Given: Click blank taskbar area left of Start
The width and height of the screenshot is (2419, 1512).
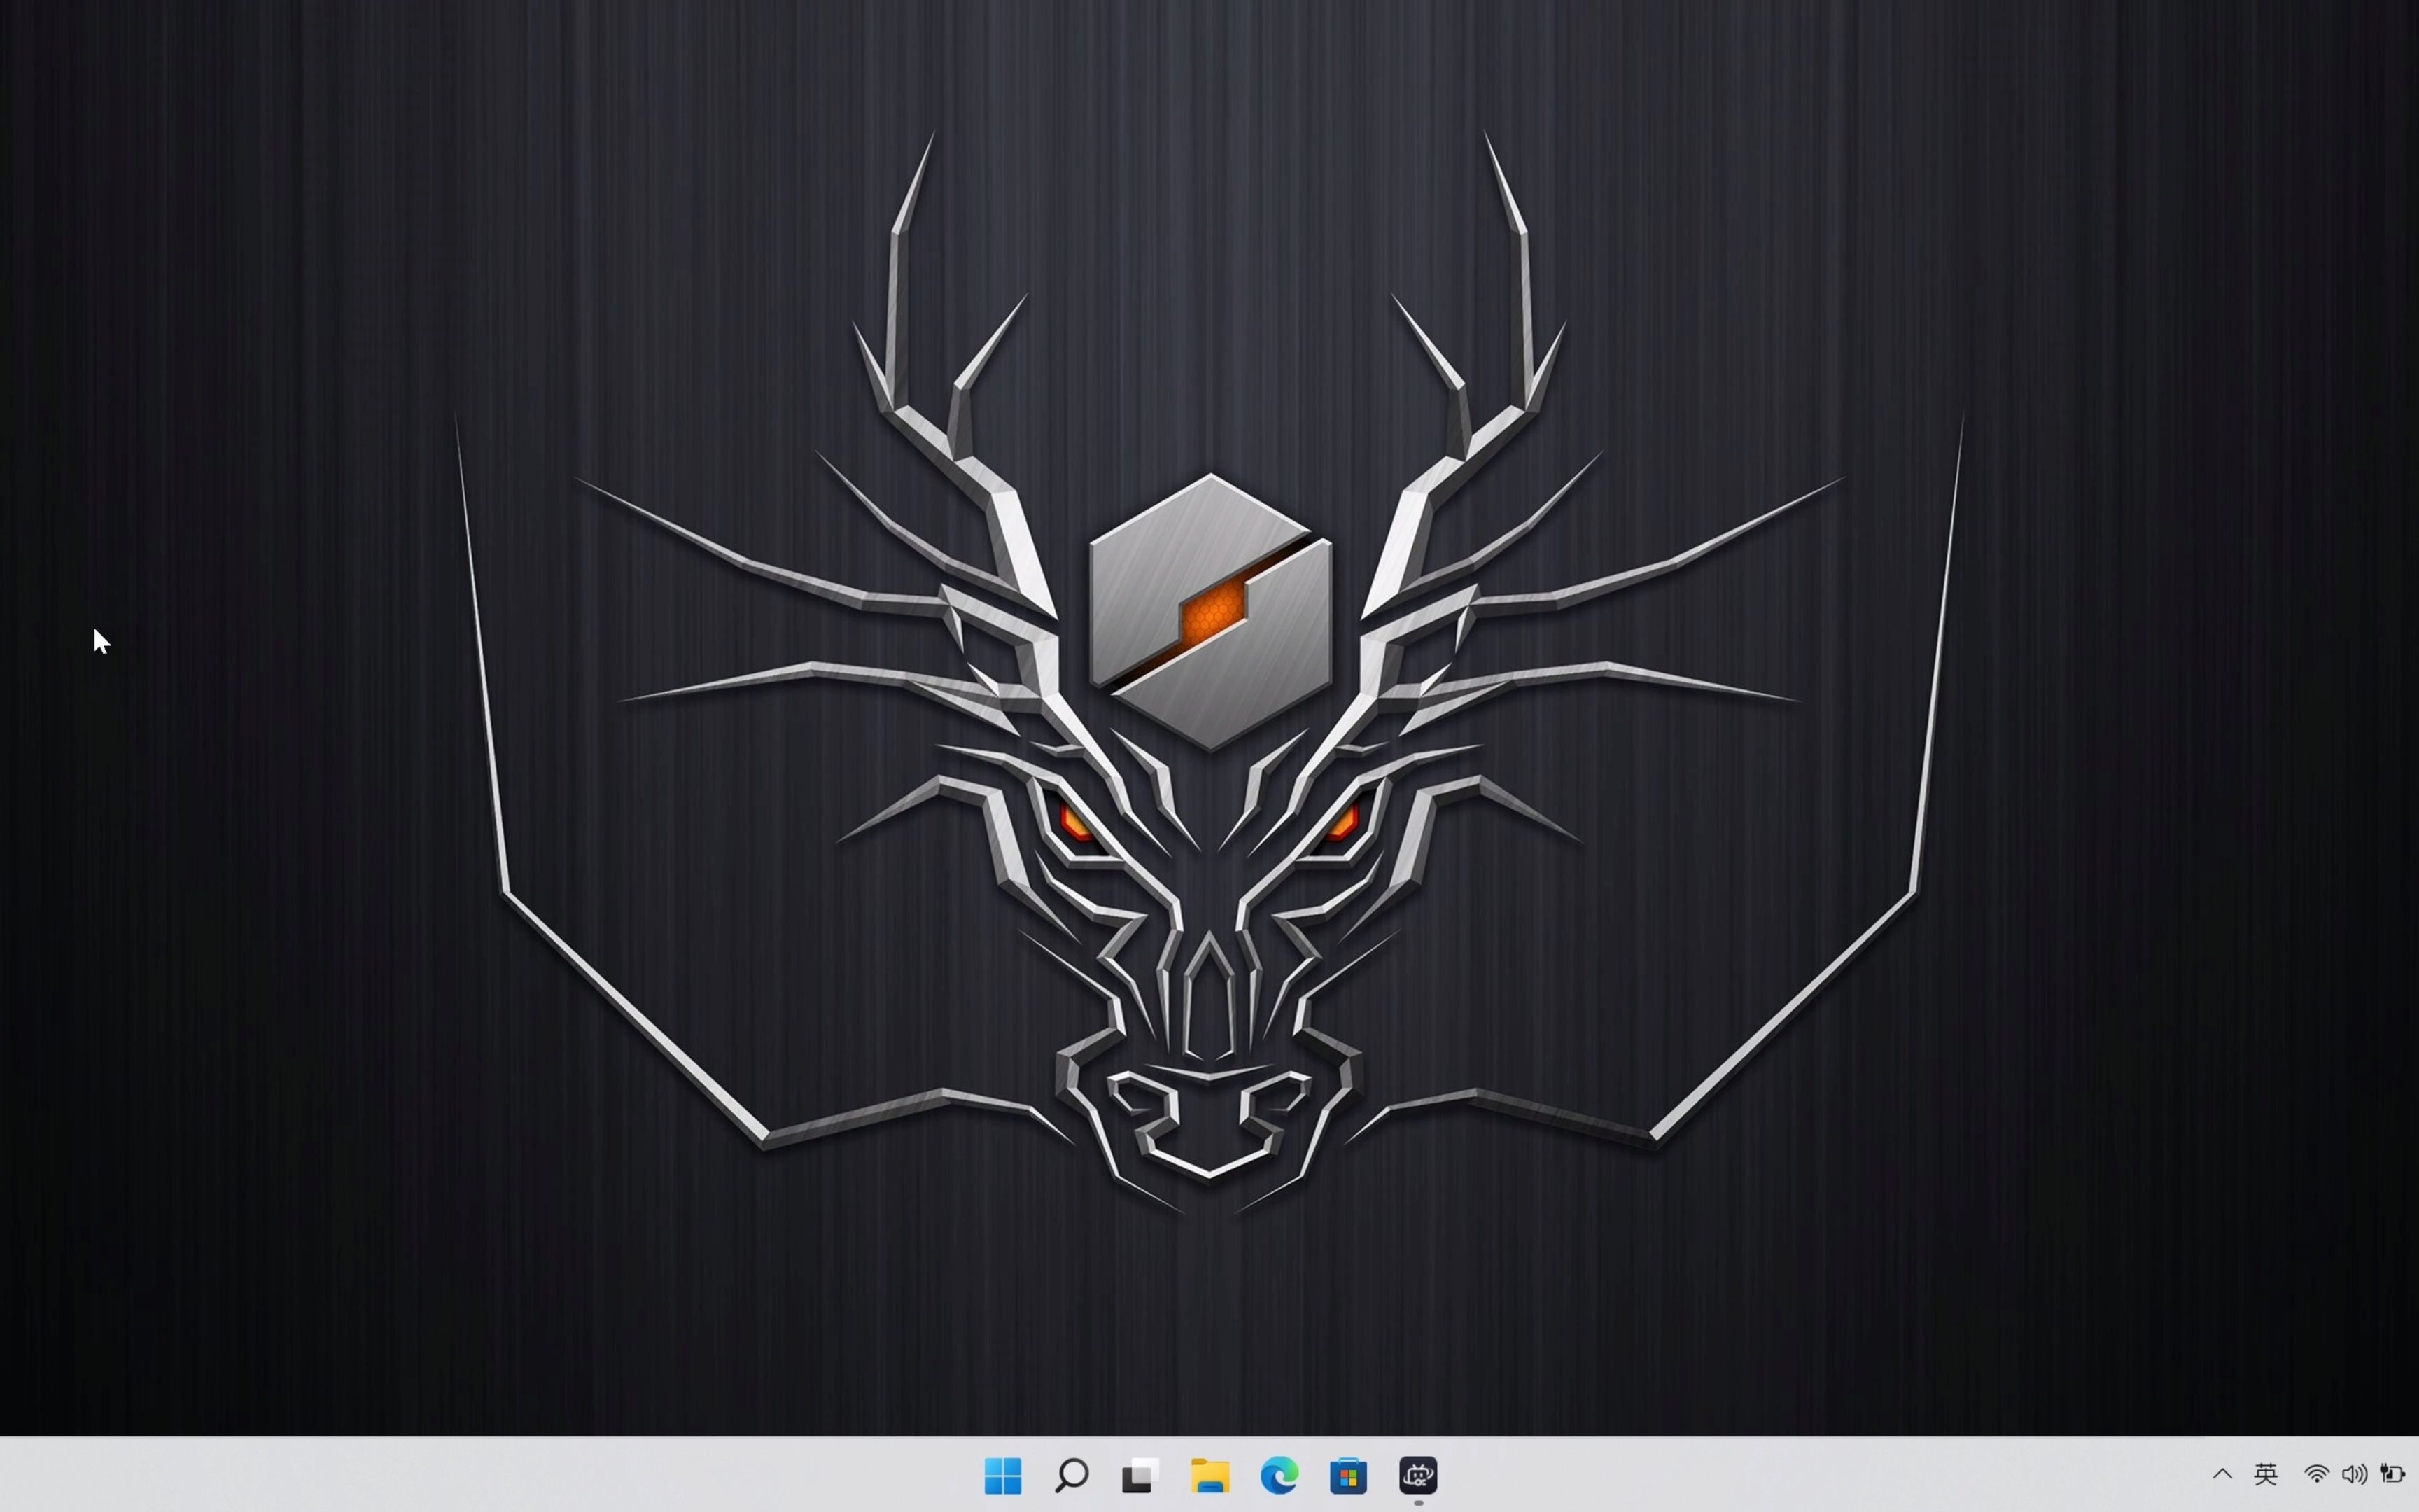Looking at the screenshot, I should point(500,1475).
